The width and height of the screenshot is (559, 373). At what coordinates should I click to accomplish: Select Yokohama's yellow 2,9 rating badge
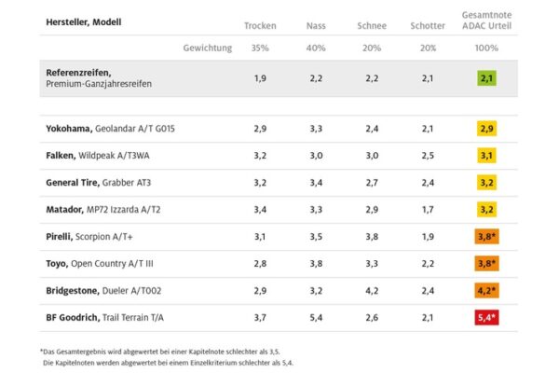pyautogui.click(x=486, y=128)
